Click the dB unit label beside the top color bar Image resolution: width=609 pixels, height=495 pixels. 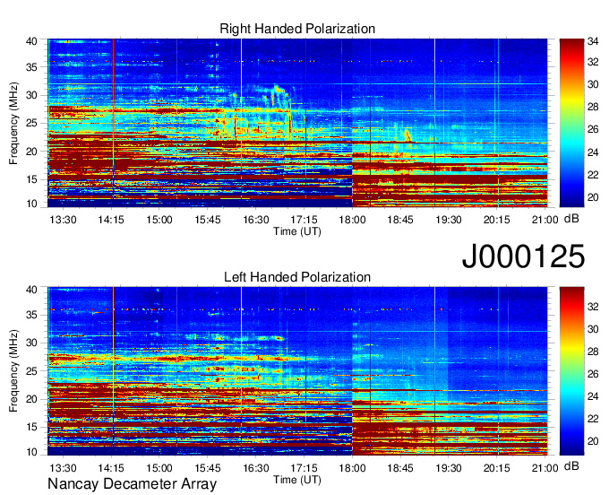point(571,219)
